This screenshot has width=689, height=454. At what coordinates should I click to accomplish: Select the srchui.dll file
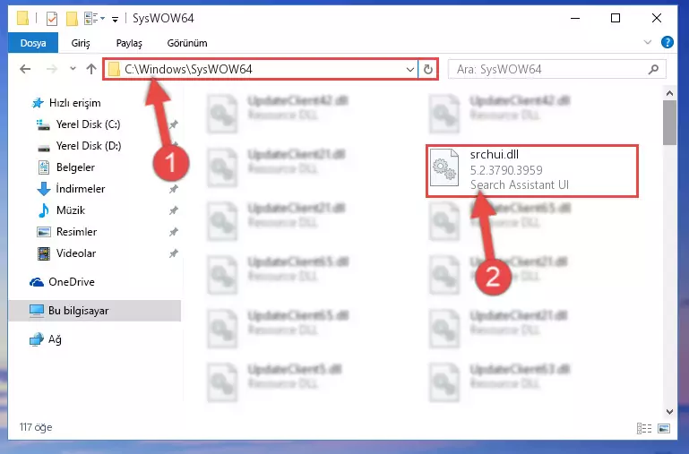pyautogui.click(x=531, y=171)
